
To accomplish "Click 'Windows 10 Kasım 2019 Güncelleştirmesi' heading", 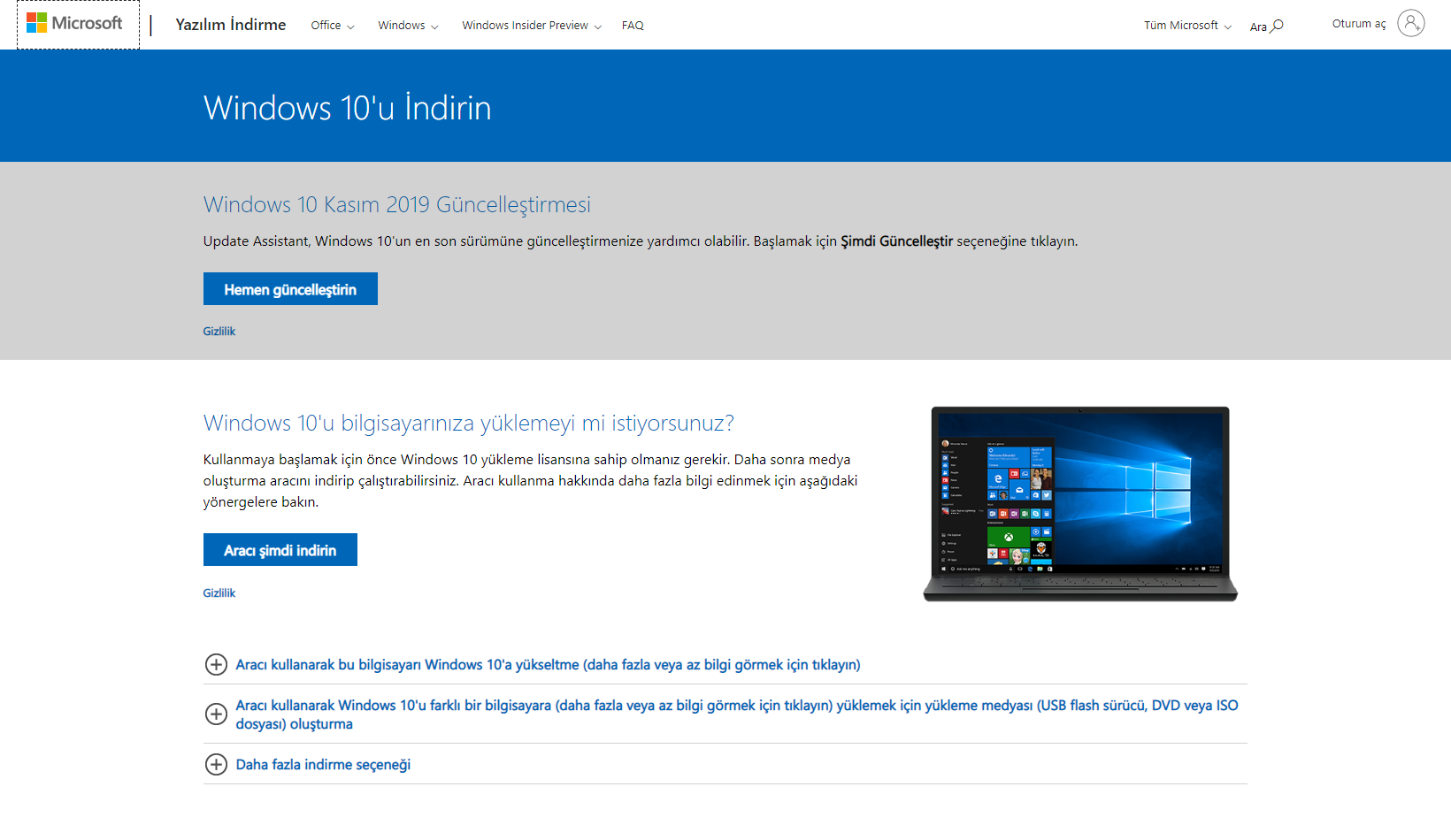I will click(397, 205).
